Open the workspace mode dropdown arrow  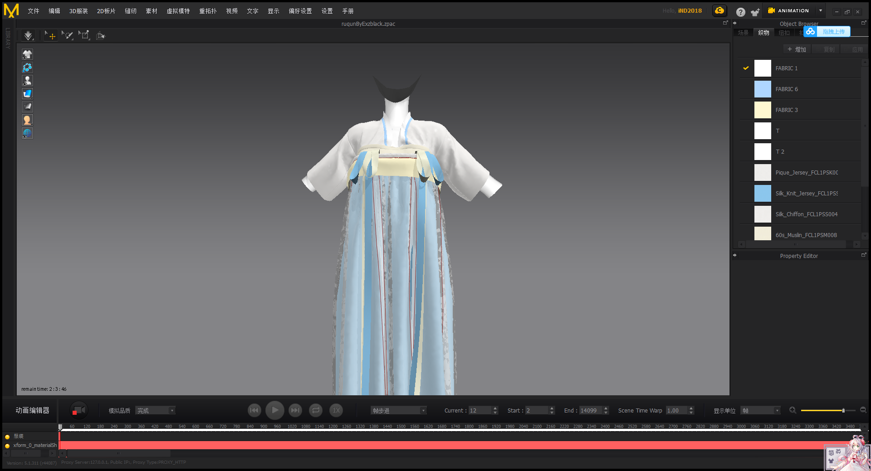click(821, 11)
